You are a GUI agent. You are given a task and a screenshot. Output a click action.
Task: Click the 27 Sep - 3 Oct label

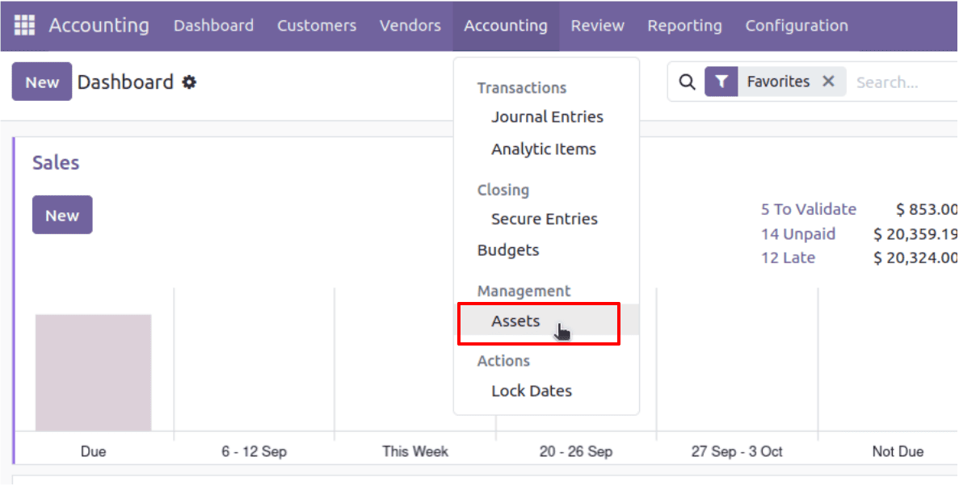coord(736,451)
